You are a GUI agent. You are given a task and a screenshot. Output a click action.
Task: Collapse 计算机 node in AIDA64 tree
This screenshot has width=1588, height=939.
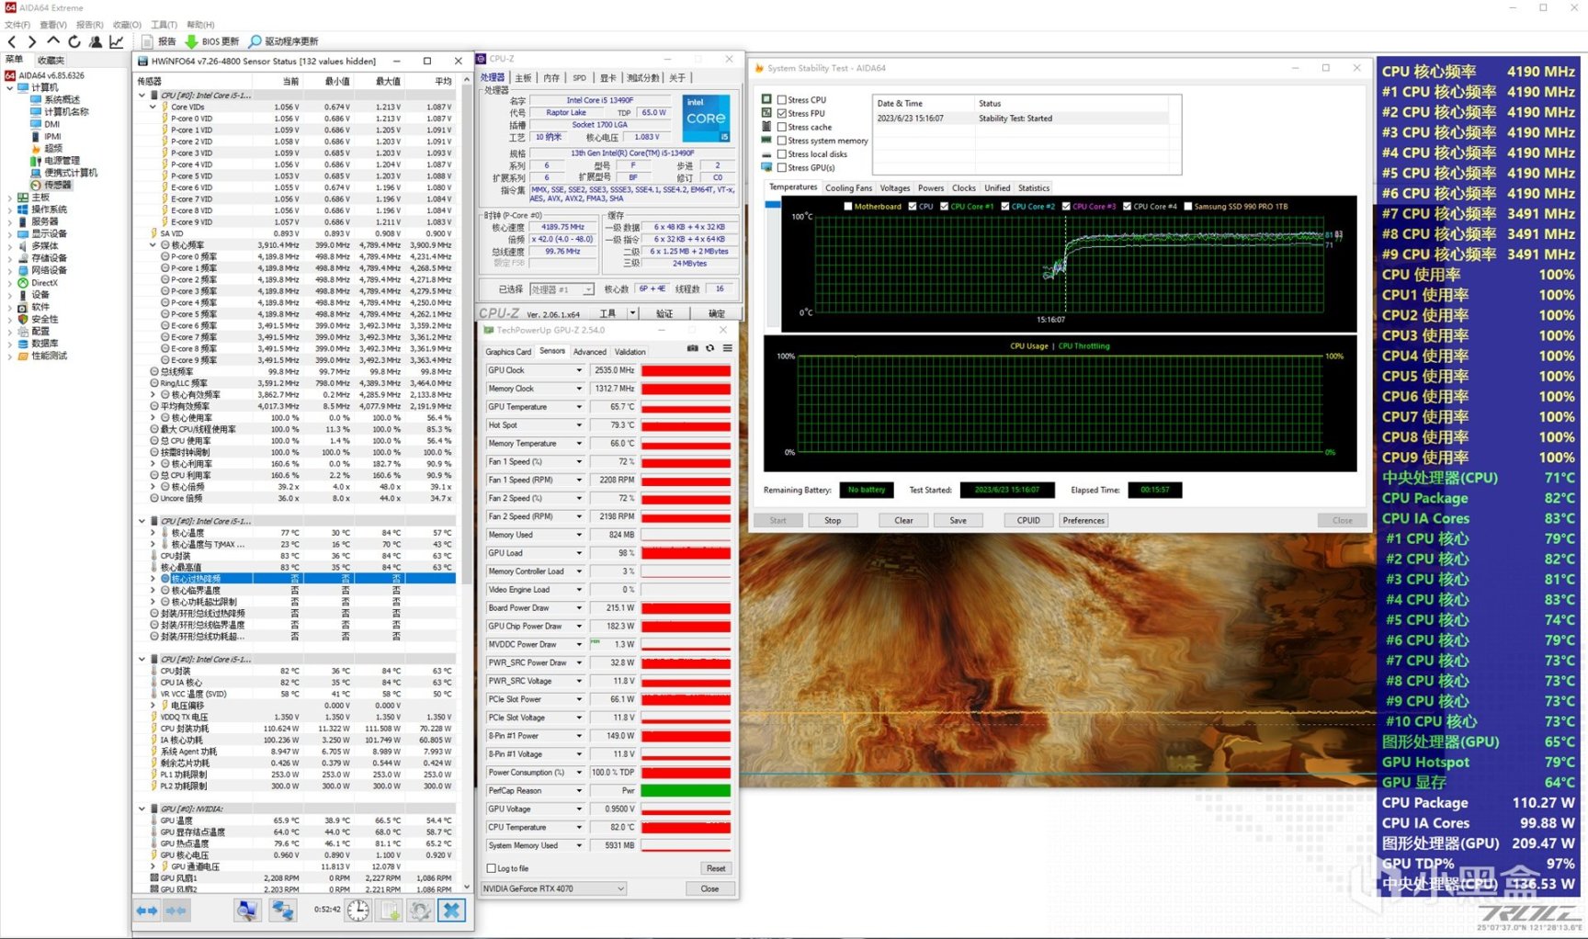[x=10, y=88]
